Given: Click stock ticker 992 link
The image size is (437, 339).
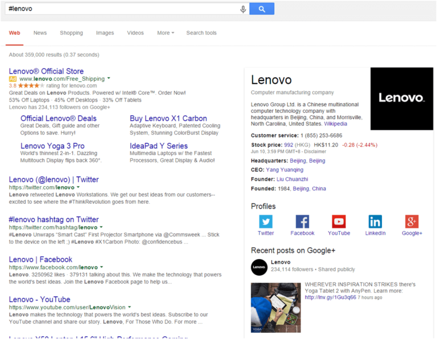Looking at the screenshot, I should pos(288,145).
